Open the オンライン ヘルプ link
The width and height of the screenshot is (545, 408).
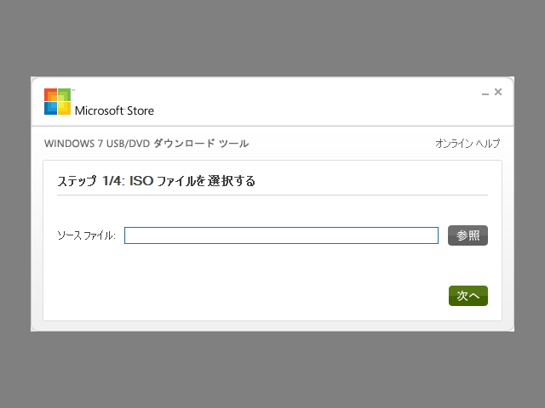468,144
